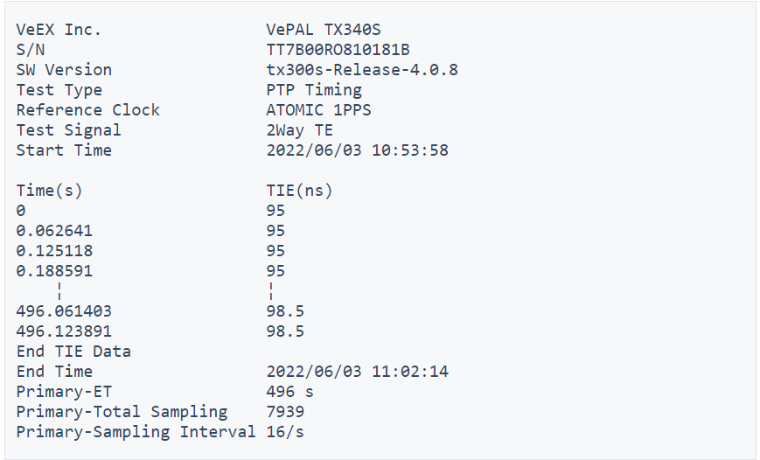Click the 496.123891 time value
The height and width of the screenshot is (460, 760).
click(x=64, y=331)
